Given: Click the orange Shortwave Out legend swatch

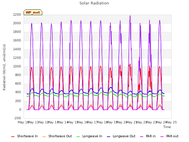Looking at the screenshot, I should coord(44,137).
